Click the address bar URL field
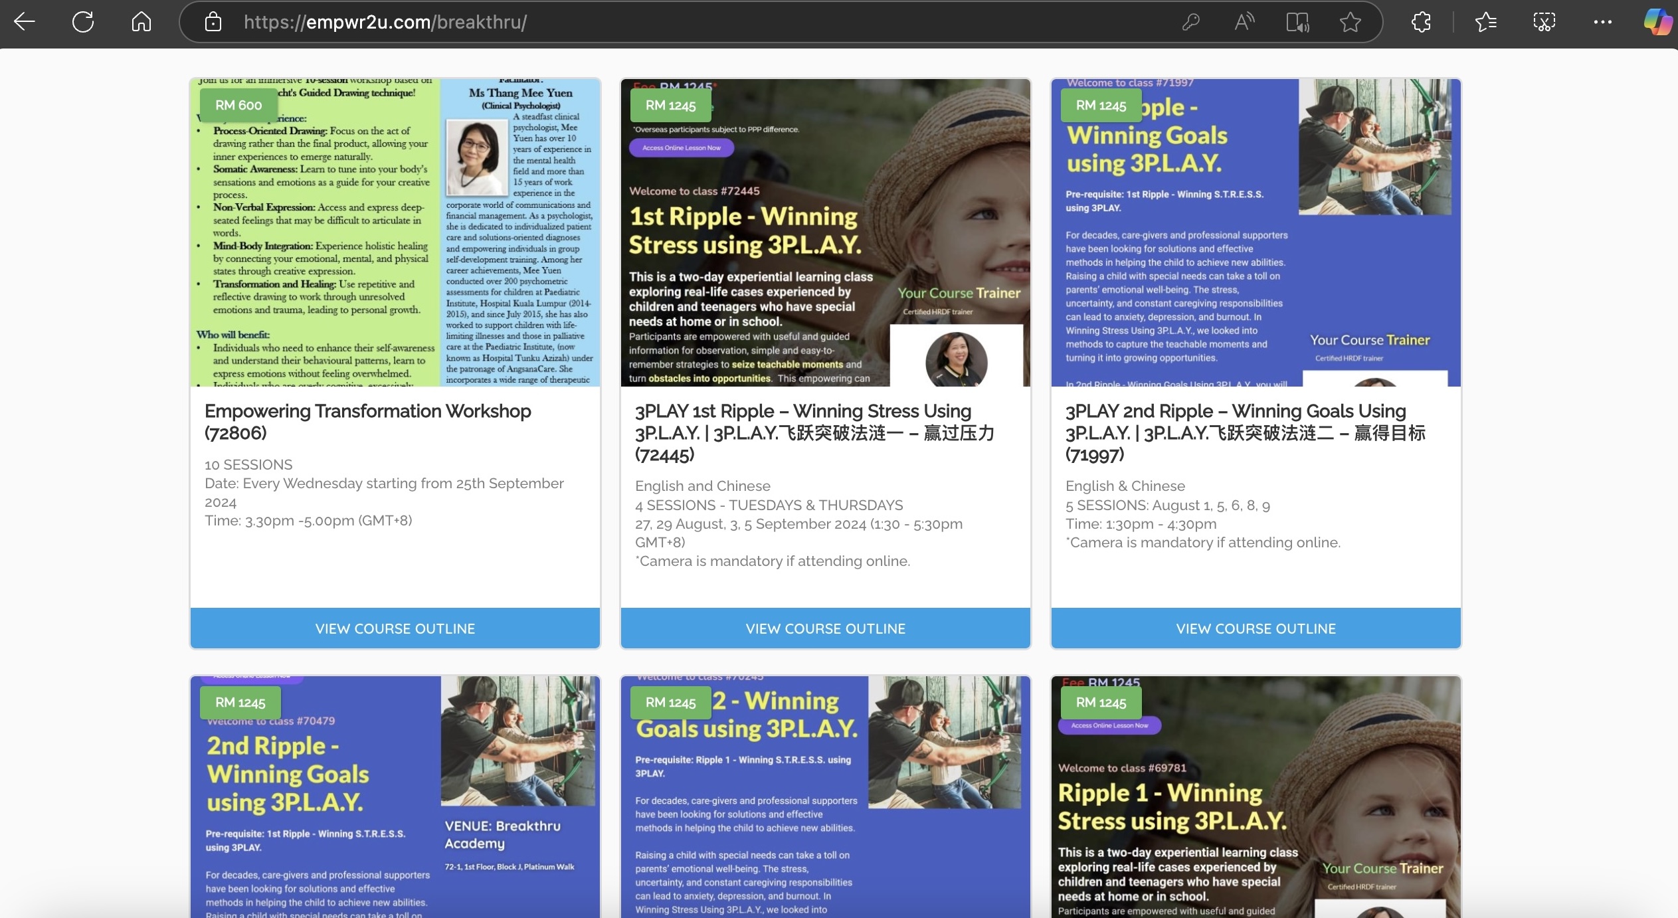This screenshot has height=918, width=1678. click(664, 22)
